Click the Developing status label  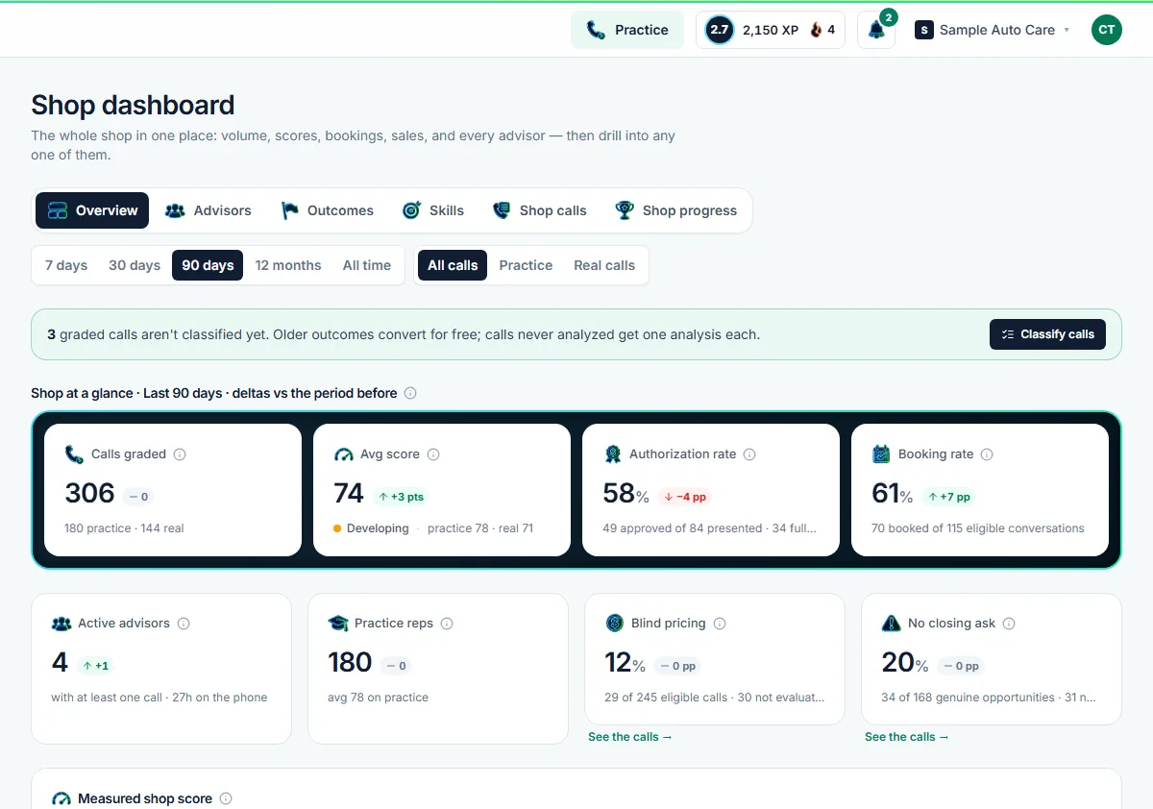(378, 528)
